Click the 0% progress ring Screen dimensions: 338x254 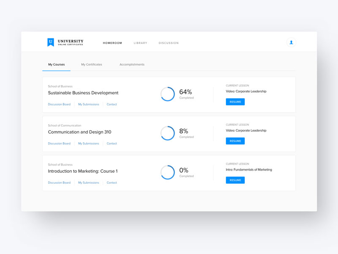(167, 172)
